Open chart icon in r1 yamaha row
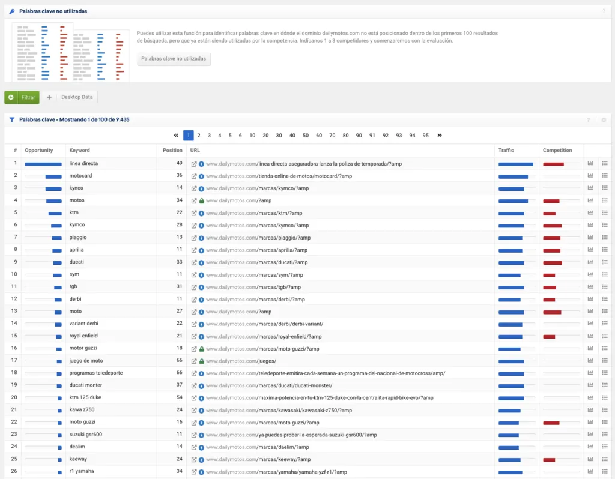Screen dimensions: 615x479 (590, 471)
